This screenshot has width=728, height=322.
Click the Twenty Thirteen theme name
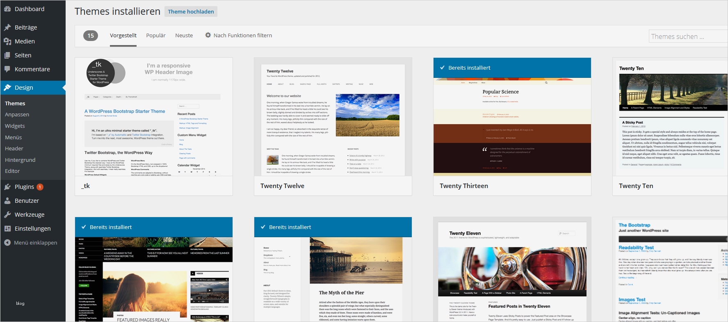(464, 186)
